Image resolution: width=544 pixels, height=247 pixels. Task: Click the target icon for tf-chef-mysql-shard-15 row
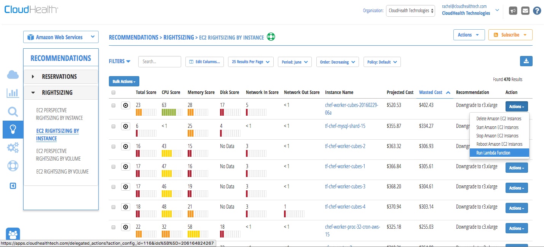click(125, 126)
